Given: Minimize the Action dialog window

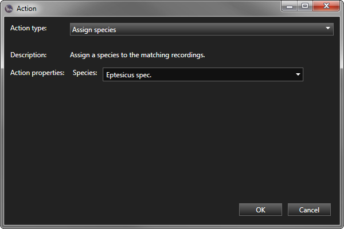Looking at the screenshot, I should (289, 6).
